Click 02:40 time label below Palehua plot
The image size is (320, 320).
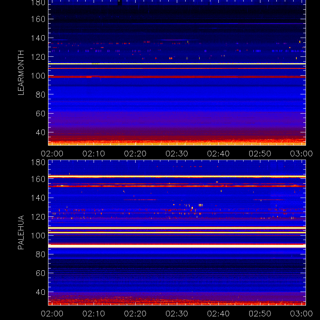pos(218,314)
